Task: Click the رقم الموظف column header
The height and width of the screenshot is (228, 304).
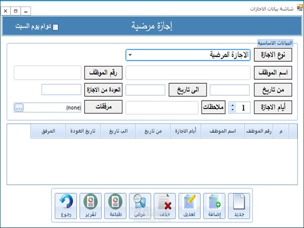Action: (x=259, y=131)
